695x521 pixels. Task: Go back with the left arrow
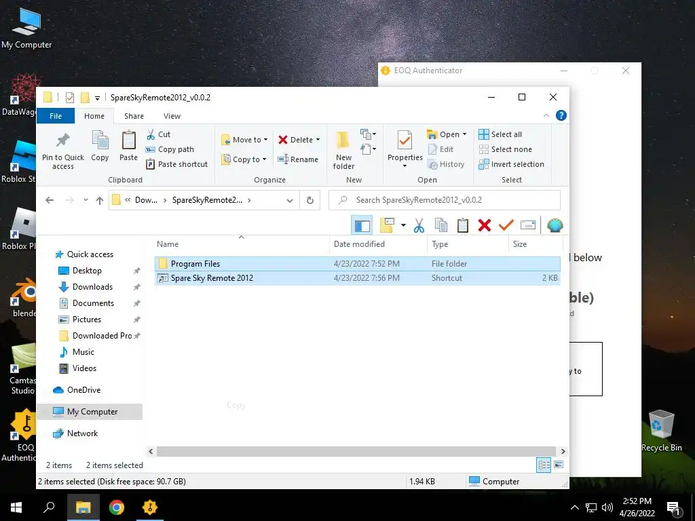click(50, 200)
